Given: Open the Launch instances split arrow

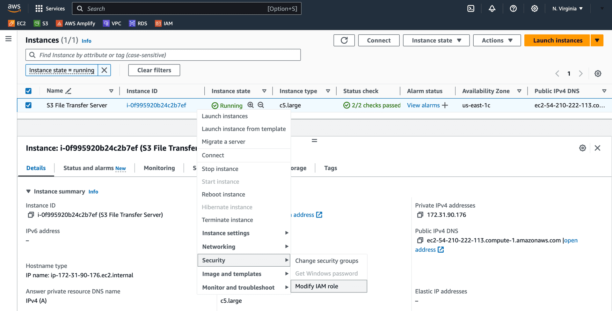Looking at the screenshot, I should 597,41.
